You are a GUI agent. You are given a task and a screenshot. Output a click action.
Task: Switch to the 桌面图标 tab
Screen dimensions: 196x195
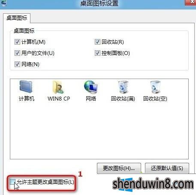coord(17,18)
